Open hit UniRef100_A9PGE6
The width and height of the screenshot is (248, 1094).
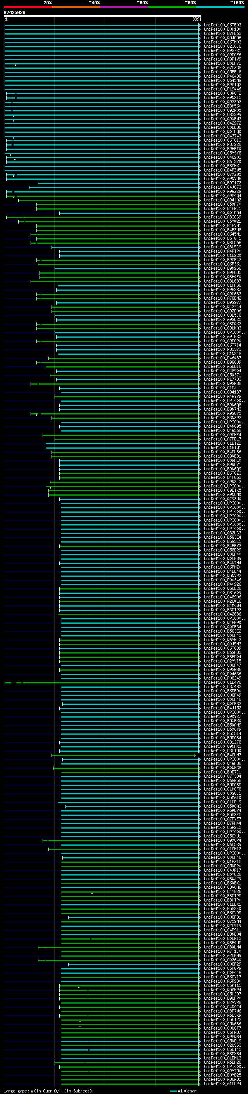222,55
